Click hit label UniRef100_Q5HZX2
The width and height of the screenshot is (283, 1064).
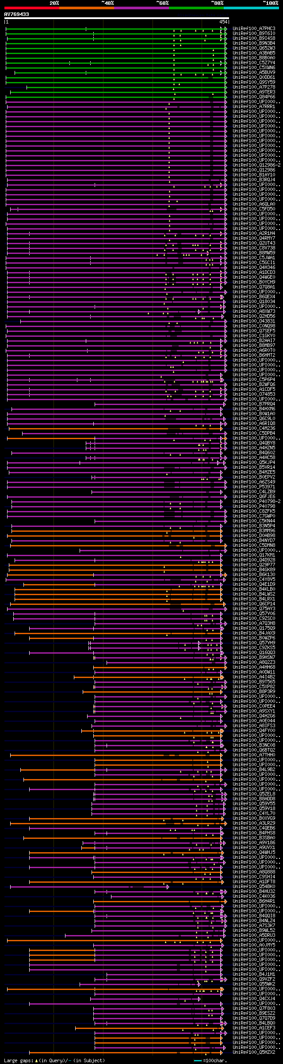pos(254,1052)
